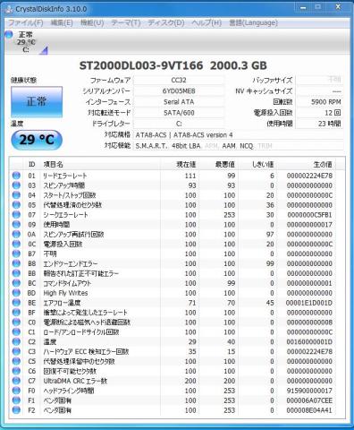Click the serial number field 6YD05ME8
354x430 pixels.
179,90
